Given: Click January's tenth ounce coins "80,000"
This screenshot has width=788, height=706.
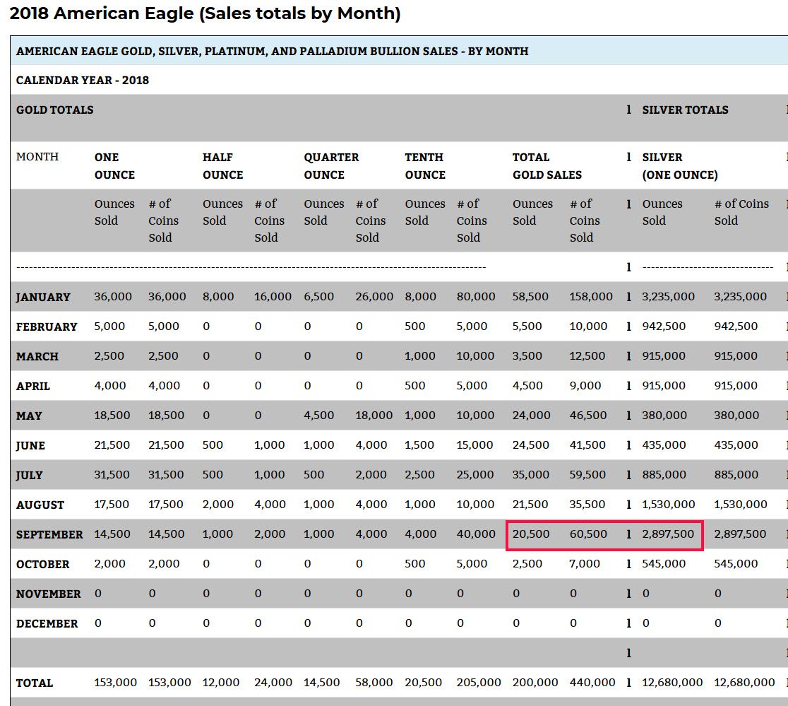Looking at the screenshot, I should click(476, 297).
